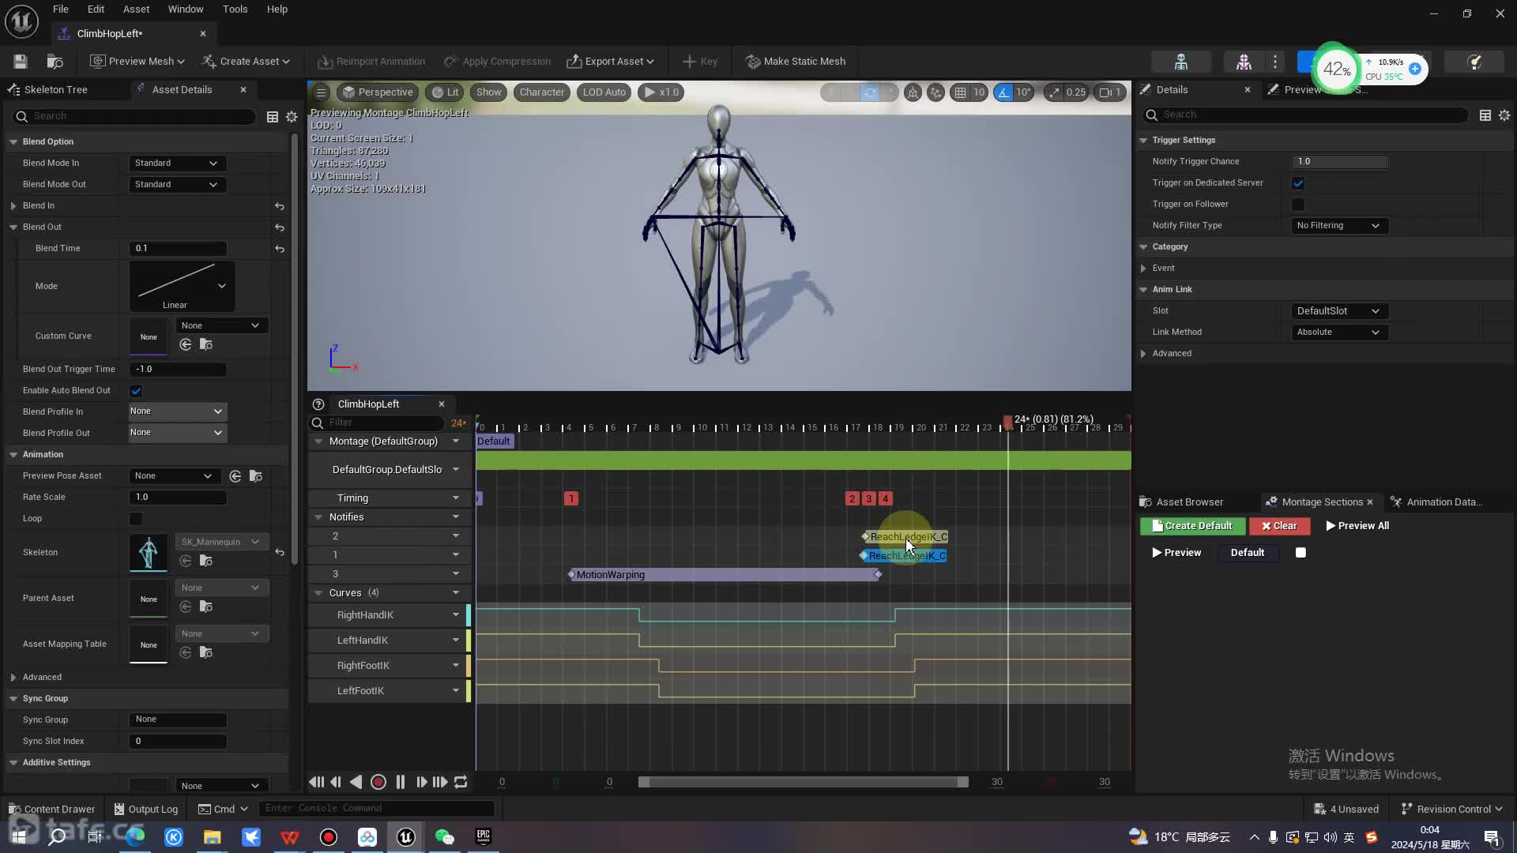The width and height of the screenshot is (1517, 853).
Task: Open the Asset Details settings gear
Action: point(292,117)
